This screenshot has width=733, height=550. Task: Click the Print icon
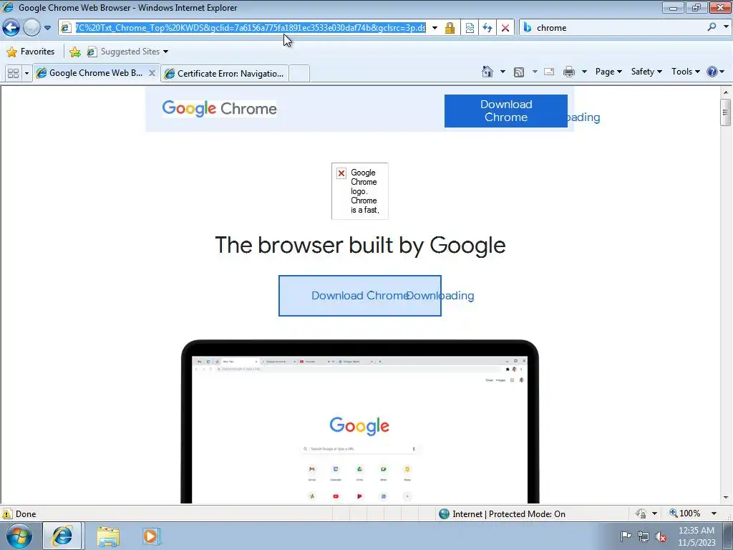click(x=569, y=72)
